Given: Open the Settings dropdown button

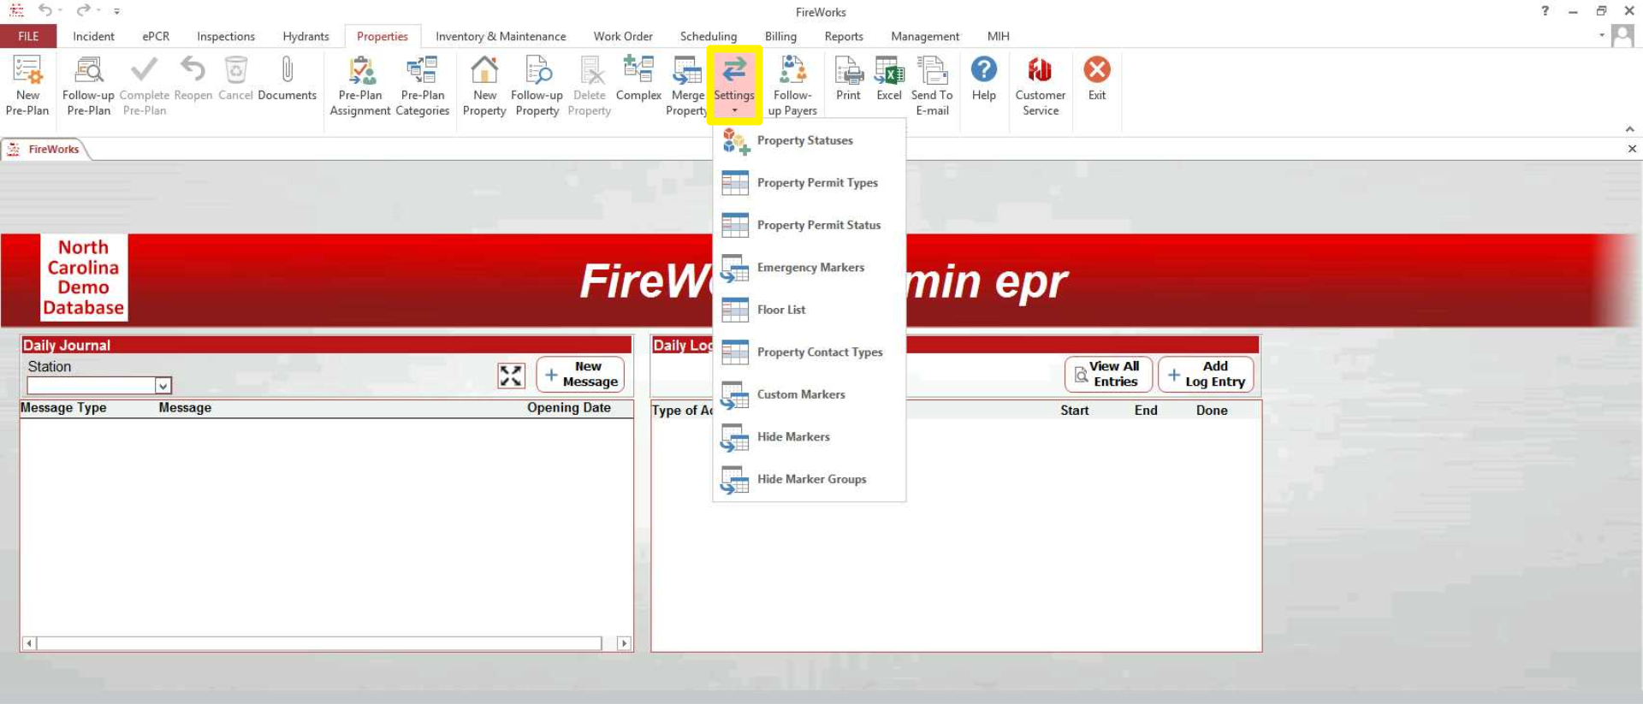Looking at the screenshot, I should [734, 86].
